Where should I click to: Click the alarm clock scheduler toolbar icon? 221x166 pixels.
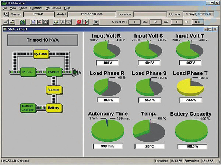pos(44,22)
